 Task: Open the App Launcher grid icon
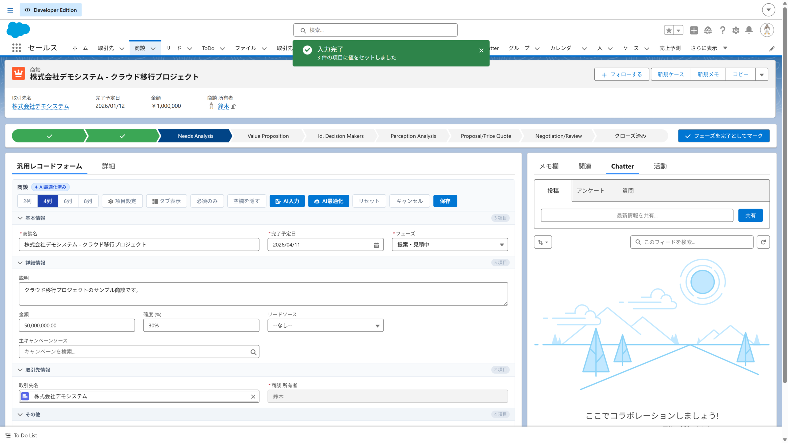(x=17, y=48)
